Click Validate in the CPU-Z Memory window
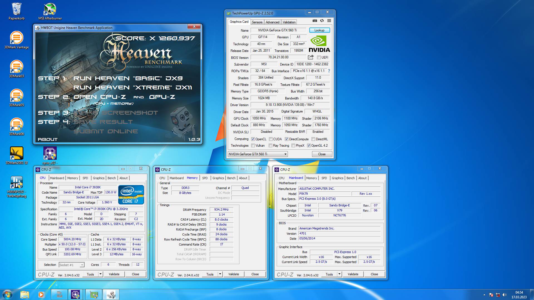 (x=234, y=274)
